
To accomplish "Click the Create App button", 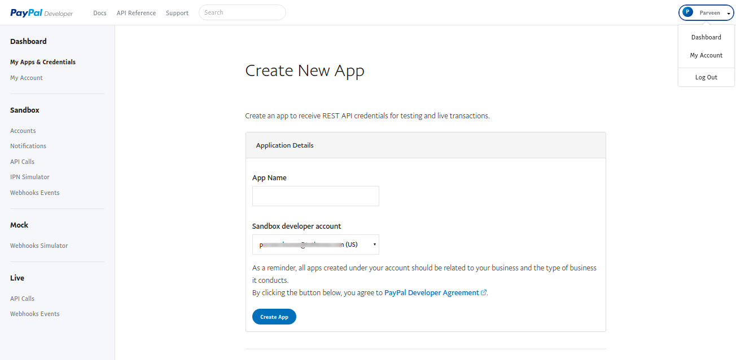I will click(274, 317).
